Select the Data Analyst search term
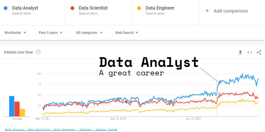 pos(25,8)
